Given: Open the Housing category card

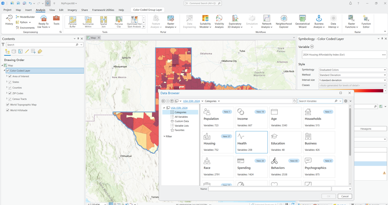Looking at the screenshot, I should (x=218, y=142).
